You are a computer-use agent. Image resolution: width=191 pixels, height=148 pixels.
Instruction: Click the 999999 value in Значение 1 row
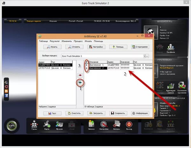click(126, 65)
